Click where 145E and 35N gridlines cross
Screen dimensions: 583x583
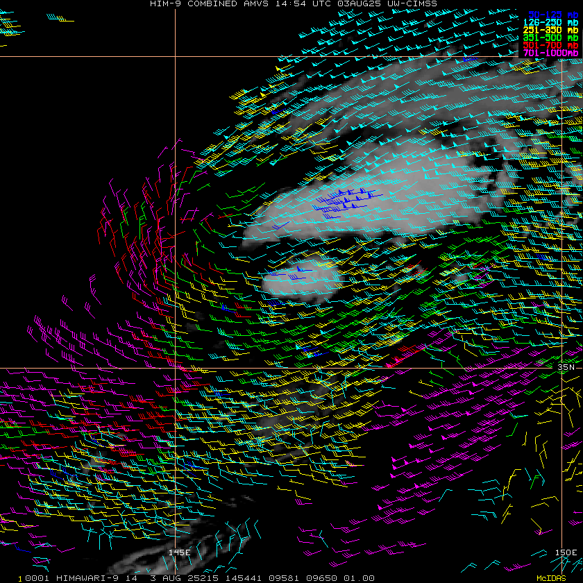[x=176, y=369]
